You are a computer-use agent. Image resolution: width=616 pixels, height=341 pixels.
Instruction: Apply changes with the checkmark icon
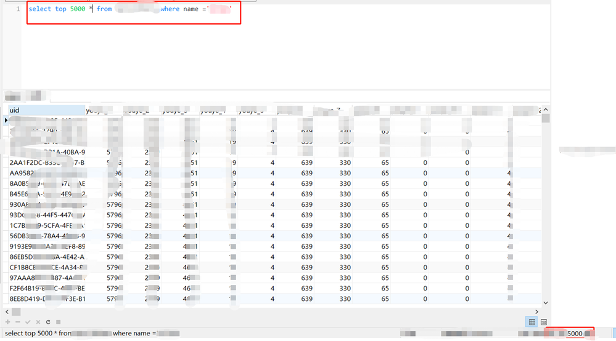[28, 322]
